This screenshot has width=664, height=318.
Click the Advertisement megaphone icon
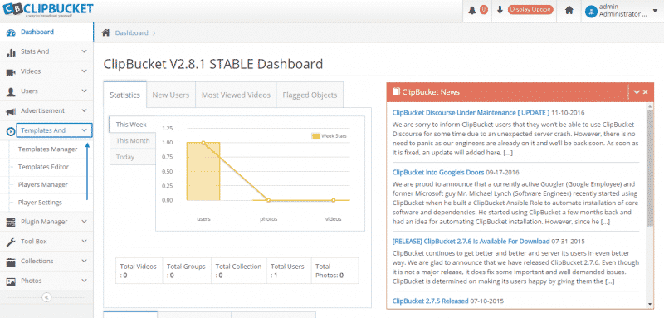(x=11, y=111)
